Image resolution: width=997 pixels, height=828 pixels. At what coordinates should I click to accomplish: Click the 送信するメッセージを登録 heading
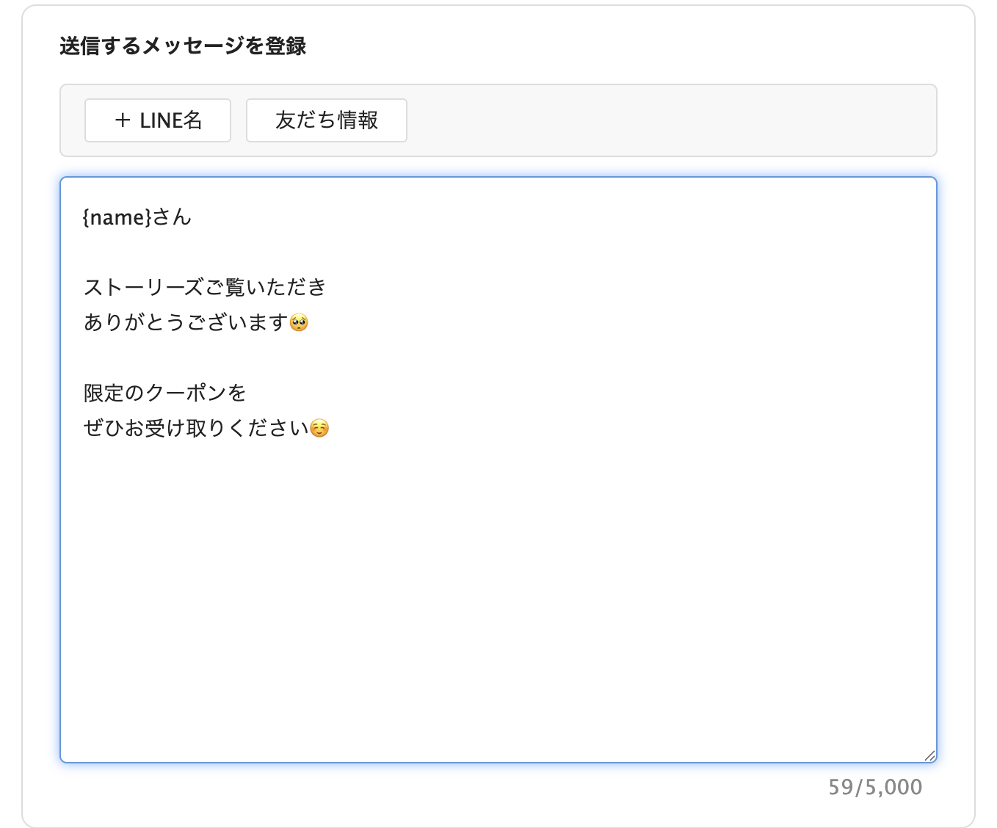coord(183,46)
